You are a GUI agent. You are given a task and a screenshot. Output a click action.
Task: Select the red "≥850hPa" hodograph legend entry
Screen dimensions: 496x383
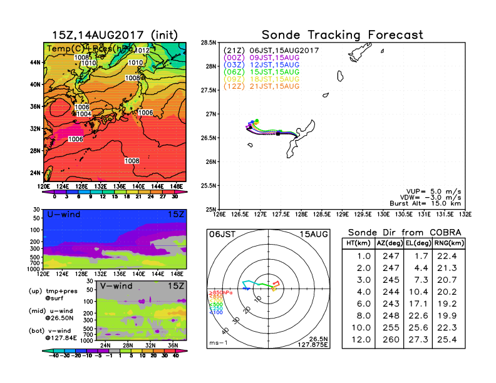pos(220,293)
